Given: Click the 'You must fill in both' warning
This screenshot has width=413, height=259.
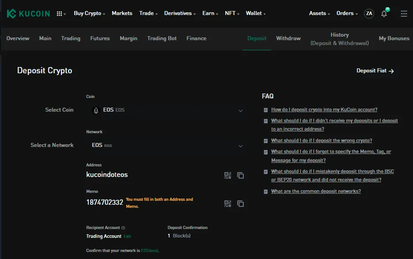Looking at the screenshot, I should [159, 203].
